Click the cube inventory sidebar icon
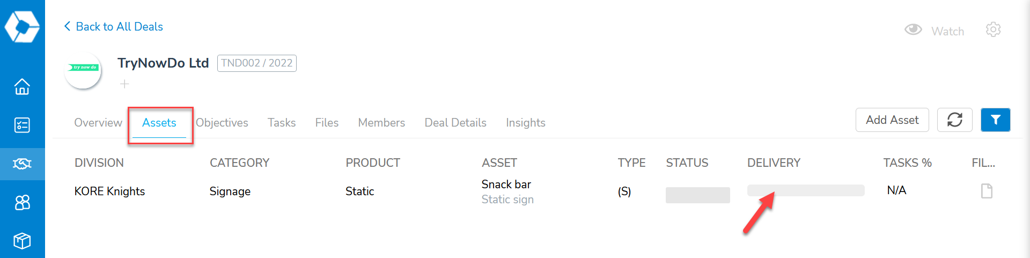The width and height of the screenshot is (1030, 258). point(22,240)
